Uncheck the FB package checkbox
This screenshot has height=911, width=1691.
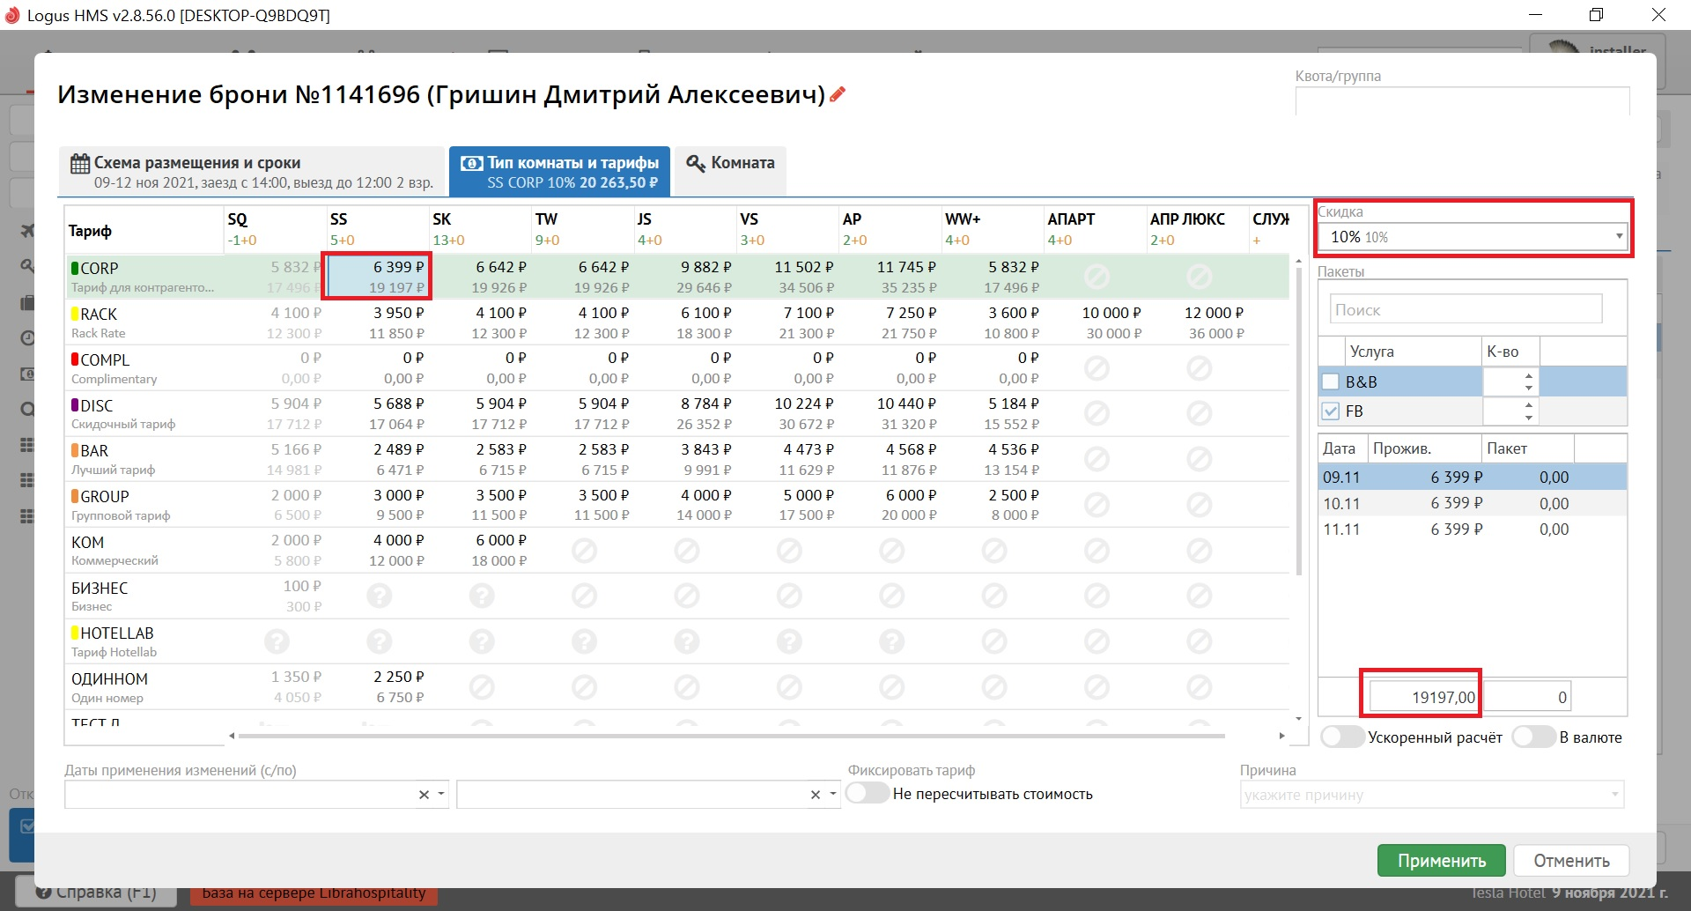pos(1331,411)
